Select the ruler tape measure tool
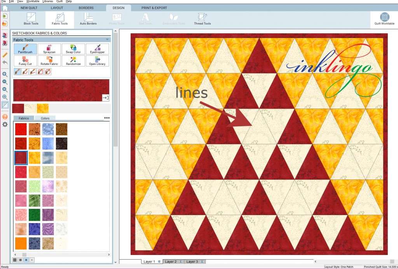 5,54
